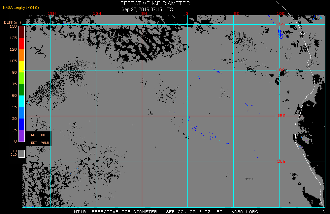The width and height of the screenshot is (330, 214).
Task: Click the light blue legend band
Action: [22, 113]
